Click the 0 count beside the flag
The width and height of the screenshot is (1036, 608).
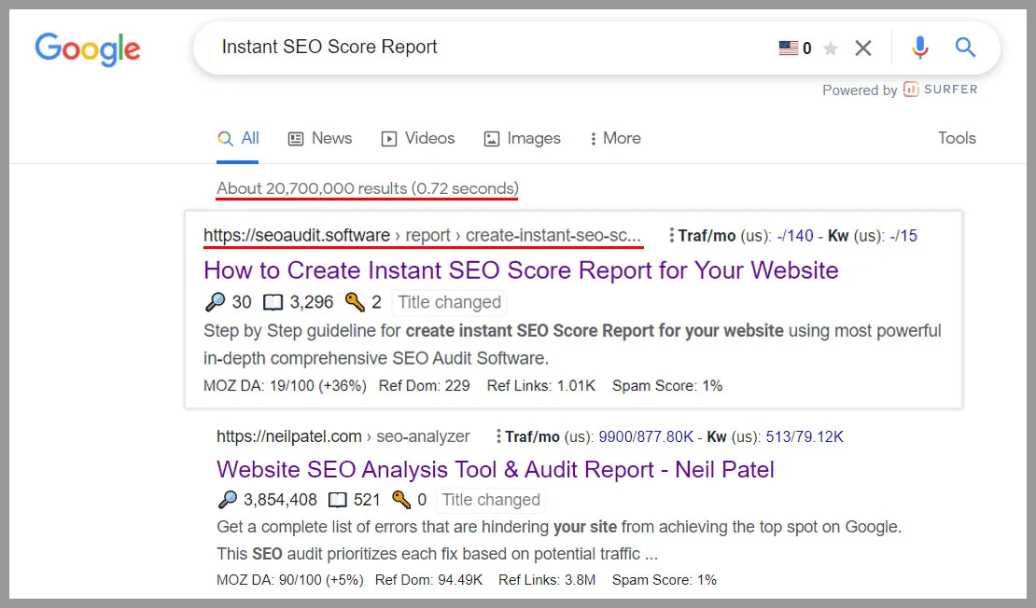coord(806,48)
